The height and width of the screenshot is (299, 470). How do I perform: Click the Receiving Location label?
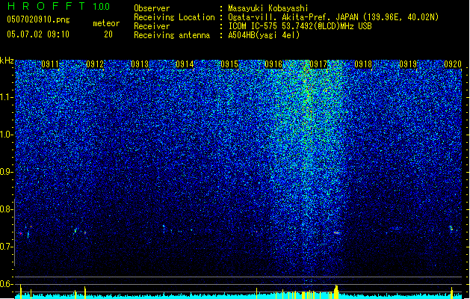[174, 17]
